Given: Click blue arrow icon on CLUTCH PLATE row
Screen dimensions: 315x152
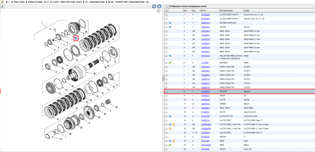Looking at the screenshot, I should click(x=170, y=116).
